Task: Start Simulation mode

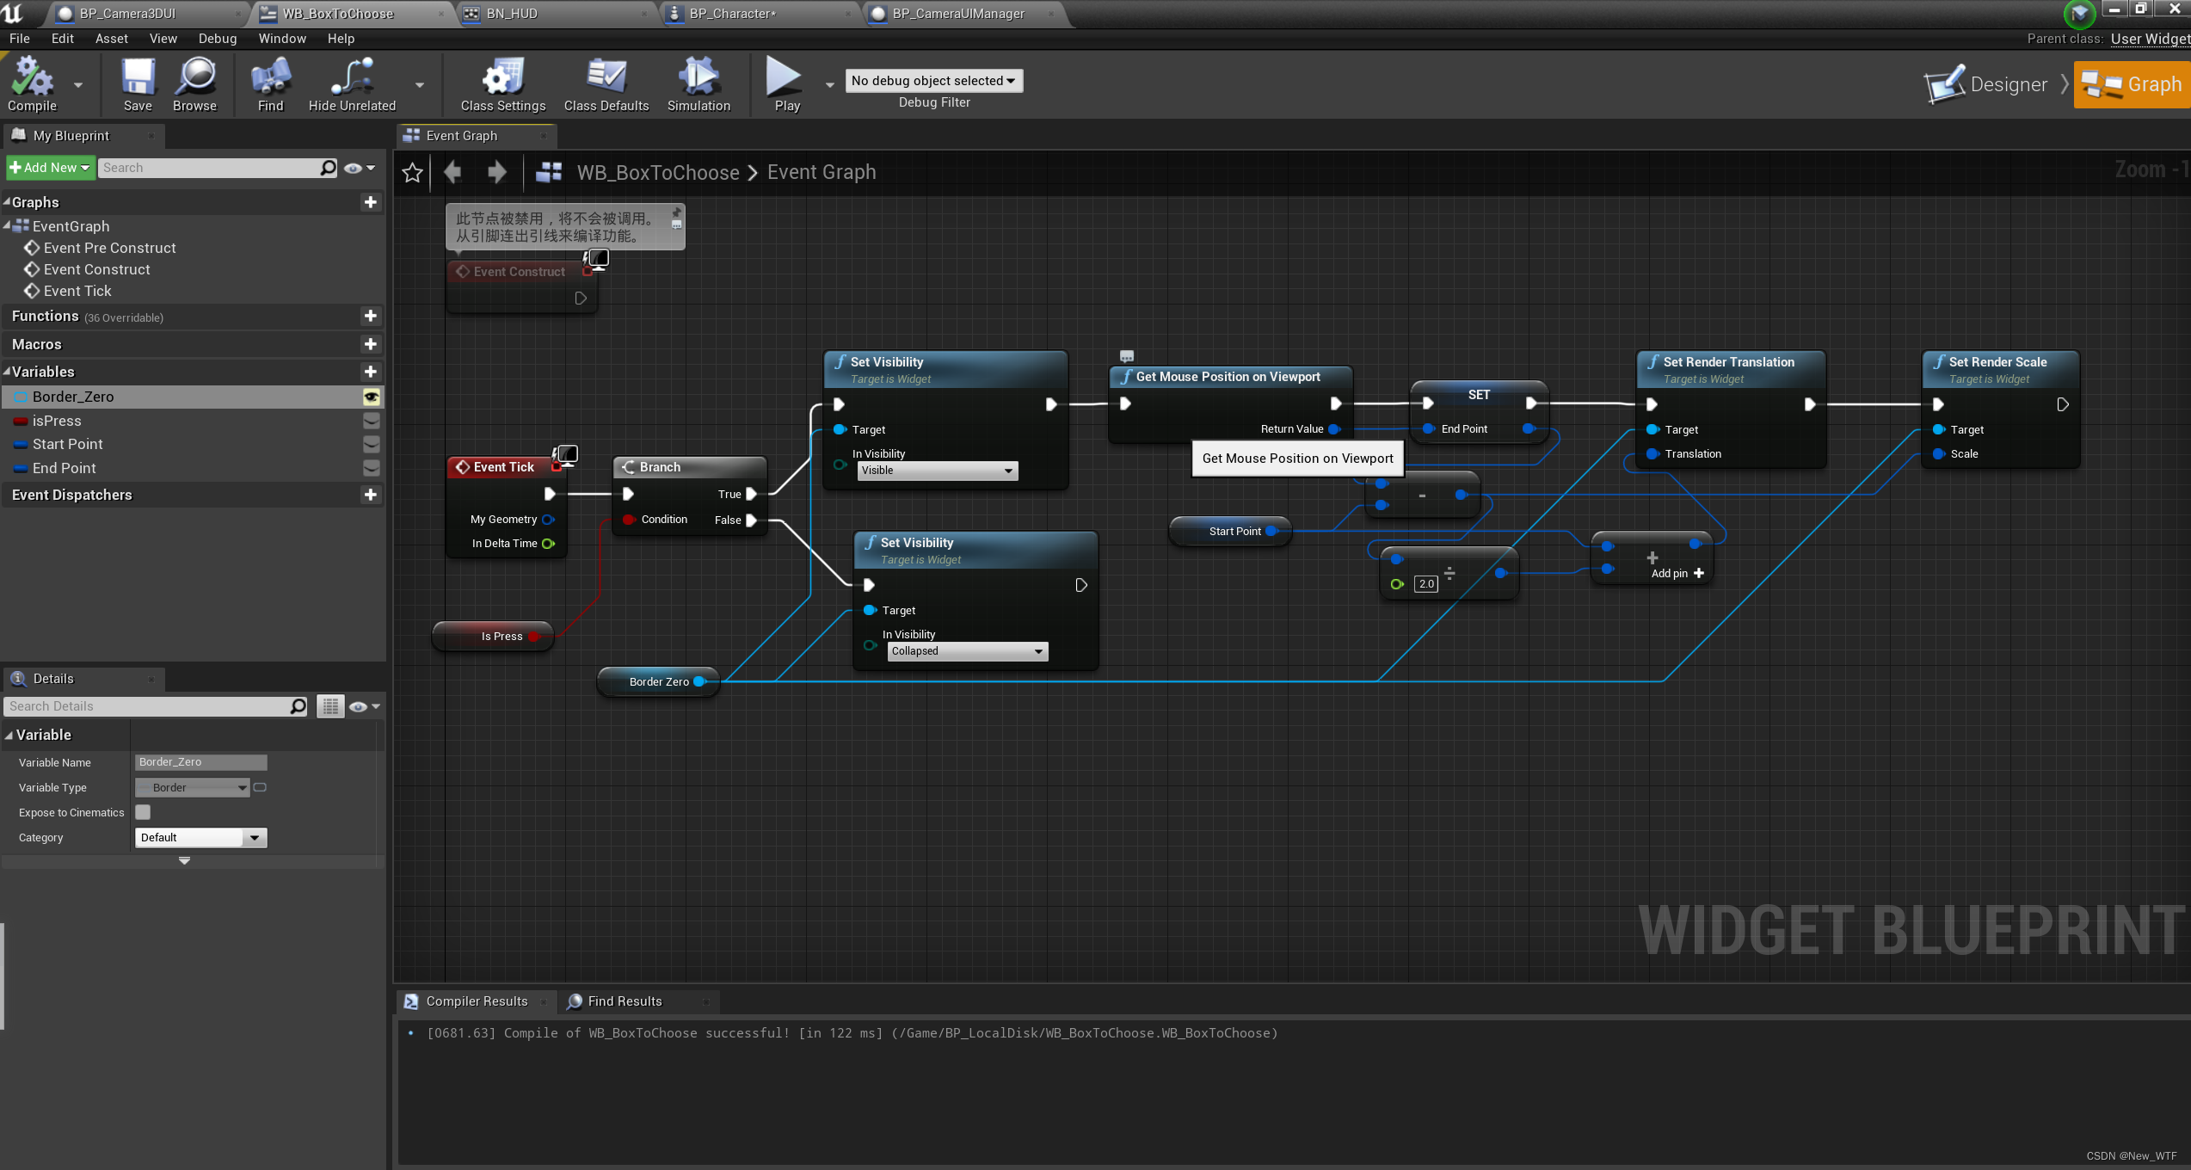Action: [698, 83]
